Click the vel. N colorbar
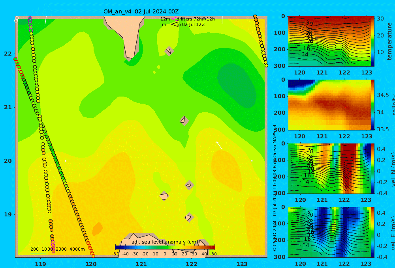This screenshot has width=395, height=268. 373,168
